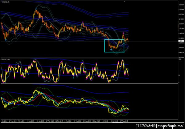Screen dimensions: 185x129
Task: Click the magenta arrow at the May 2015 high
Action: tap(83, 22)
